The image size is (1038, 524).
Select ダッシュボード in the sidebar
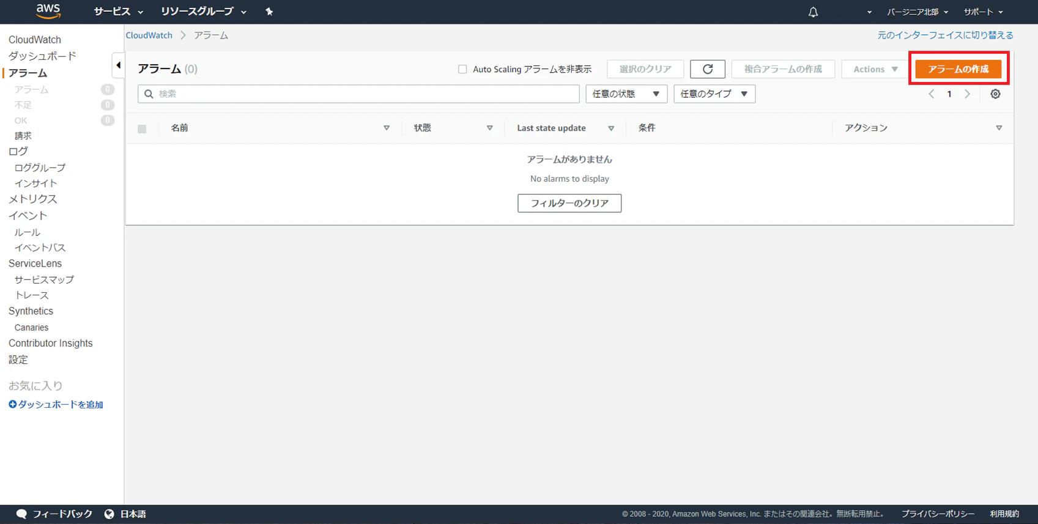(42, 56)
